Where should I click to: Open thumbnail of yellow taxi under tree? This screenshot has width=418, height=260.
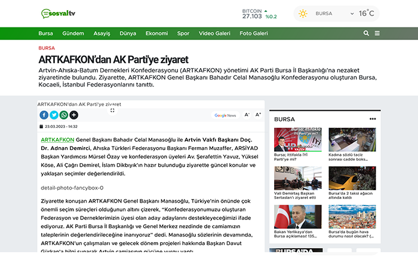click(x=352, y=178)
